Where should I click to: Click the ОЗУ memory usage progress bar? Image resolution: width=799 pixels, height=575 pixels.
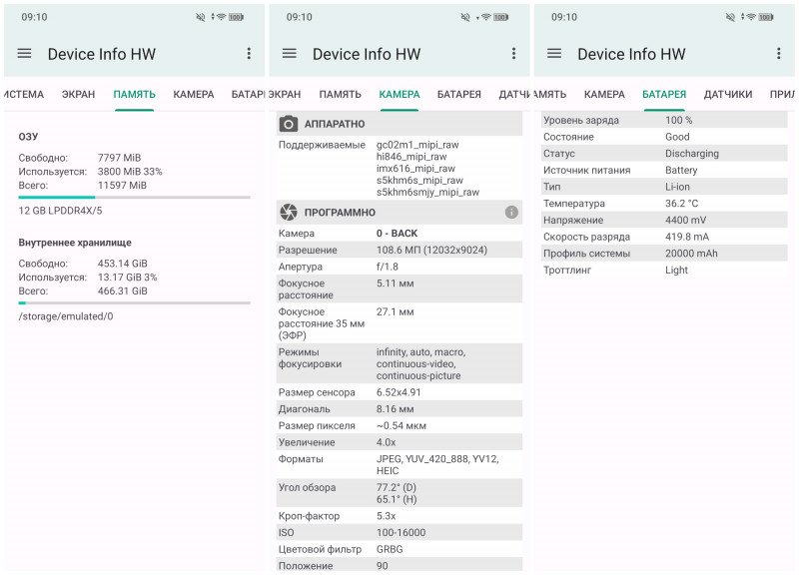click(134, 198)
